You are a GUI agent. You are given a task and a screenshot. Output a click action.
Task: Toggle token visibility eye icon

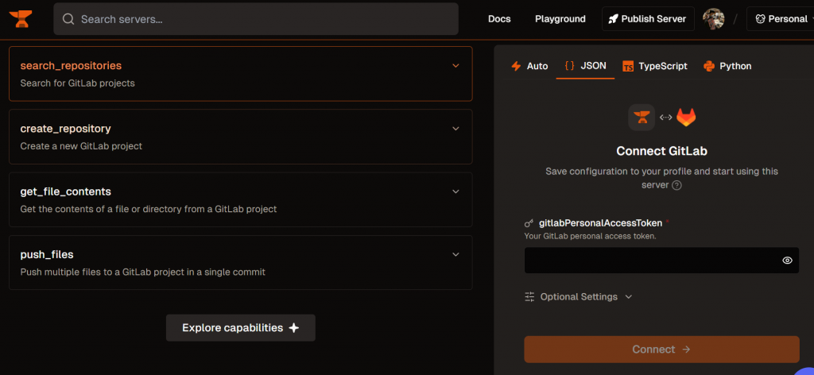tap(787, 261)
